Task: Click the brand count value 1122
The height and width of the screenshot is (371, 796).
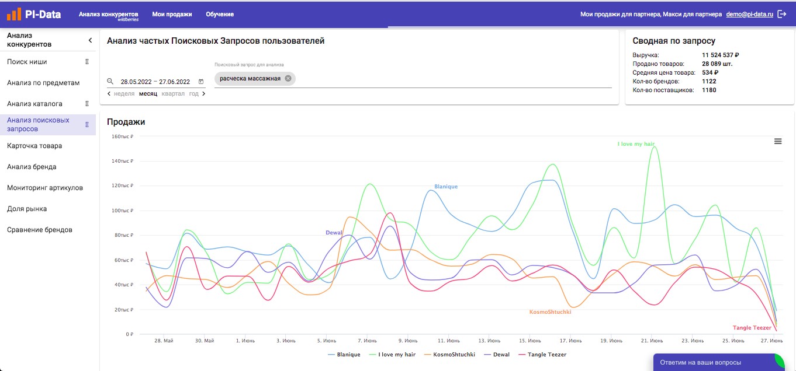Action: click(x=709, y=81)
